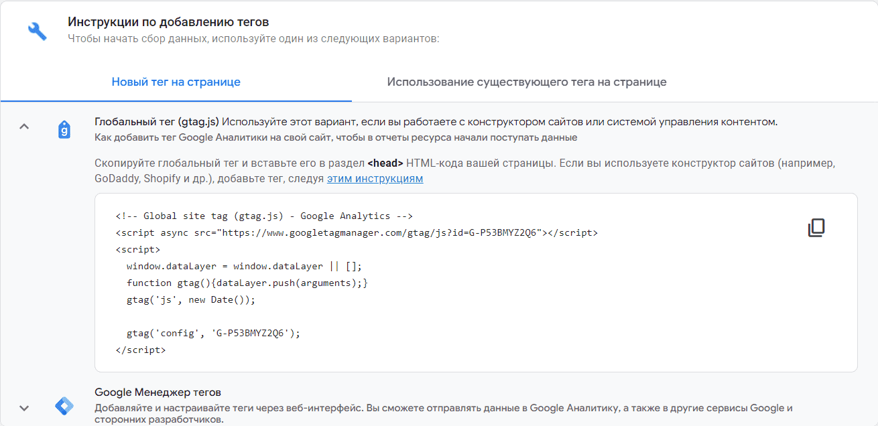Click the Google Менеджер тегов title
The height and width of the screenshot is (426, 878).
[158, 392]
